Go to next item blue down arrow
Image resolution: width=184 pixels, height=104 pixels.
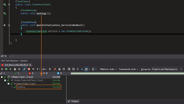82,69
